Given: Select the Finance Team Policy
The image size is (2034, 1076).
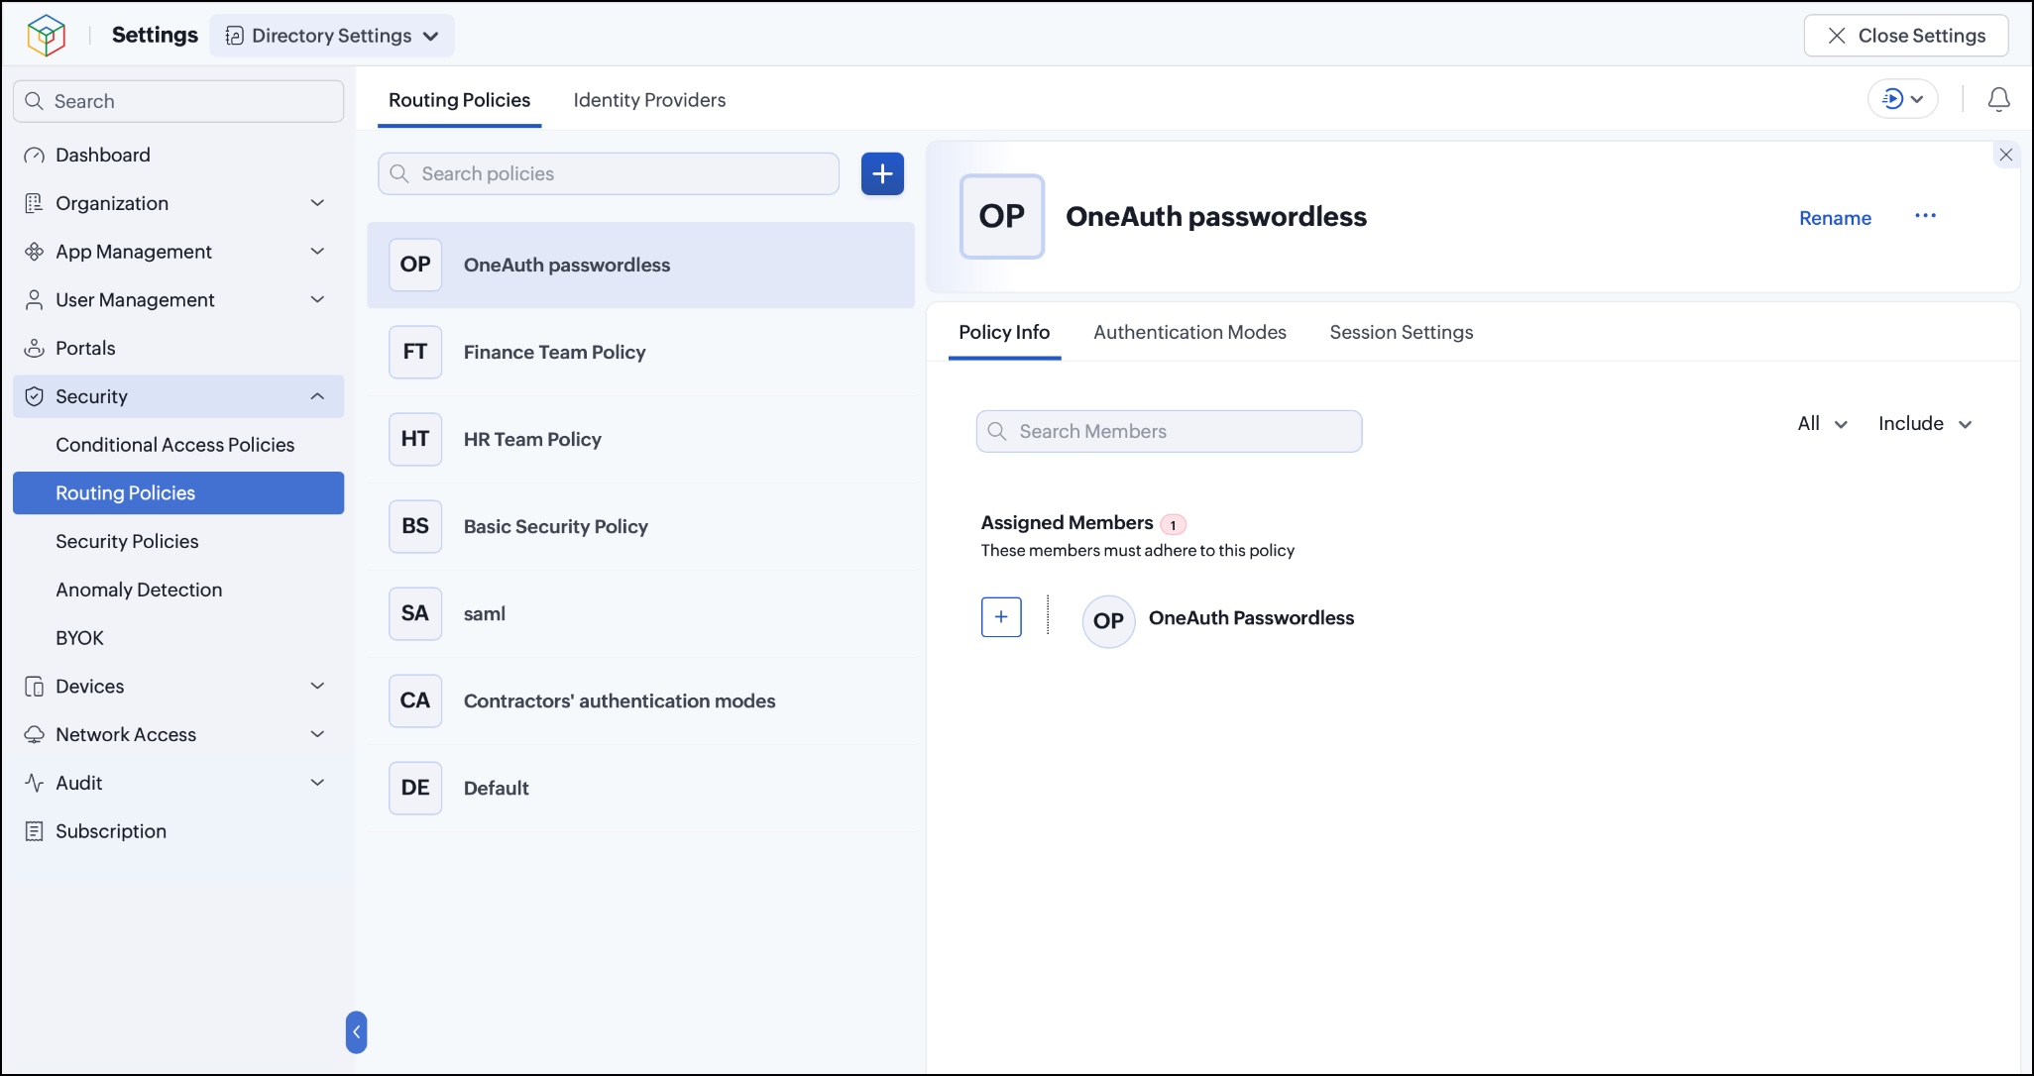Looking at the screenshot, I should click(x=641, y=353).
